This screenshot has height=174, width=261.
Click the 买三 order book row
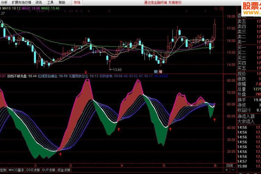(249, 58)
